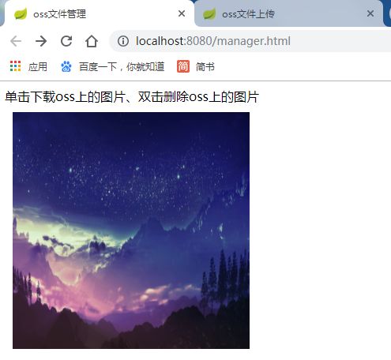Screen dimensions: 391x360
Task: Switch to the oss文件上传 tab
Action: tap(288, 13)
